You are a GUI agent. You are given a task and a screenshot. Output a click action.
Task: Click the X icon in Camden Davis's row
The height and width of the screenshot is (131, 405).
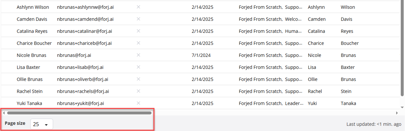click(x=138, y=19)
